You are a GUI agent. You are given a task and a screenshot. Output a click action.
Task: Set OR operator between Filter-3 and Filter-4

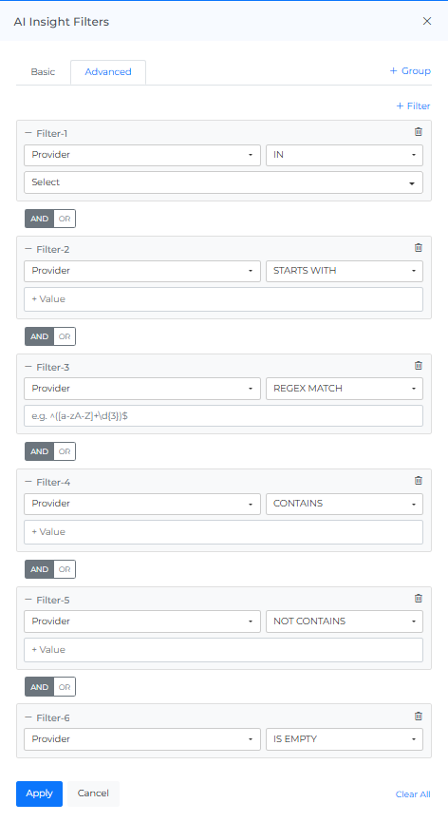(x=65, y=451)
